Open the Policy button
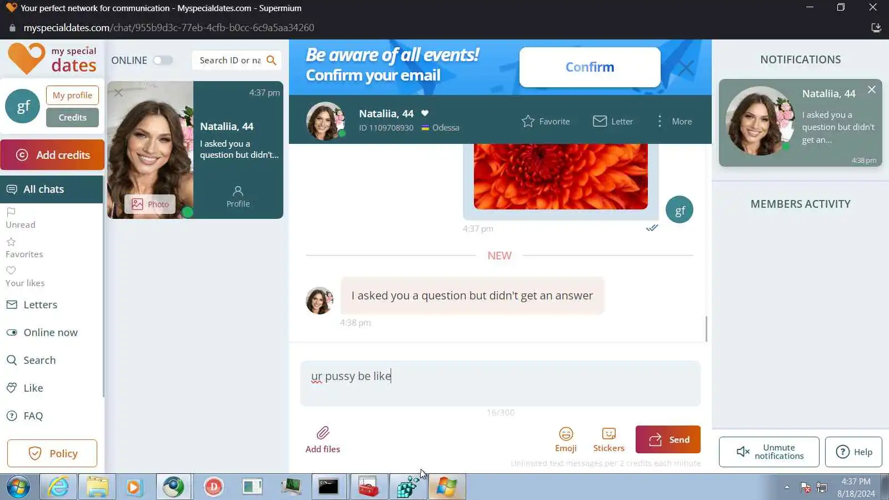Viewport: 889px width, 500px height. pos(52,453)
